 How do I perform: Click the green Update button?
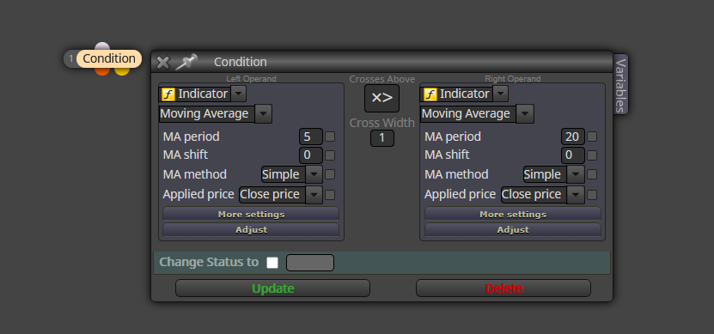tap(272, 288)
